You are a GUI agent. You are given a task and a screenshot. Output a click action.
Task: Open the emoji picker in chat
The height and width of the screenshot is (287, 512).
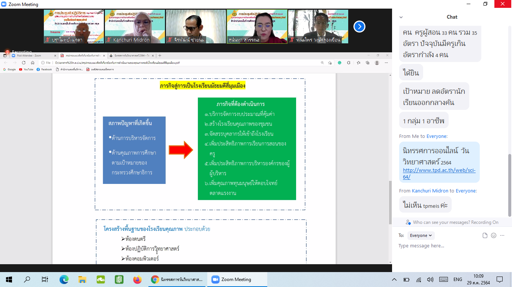(494, 235)
